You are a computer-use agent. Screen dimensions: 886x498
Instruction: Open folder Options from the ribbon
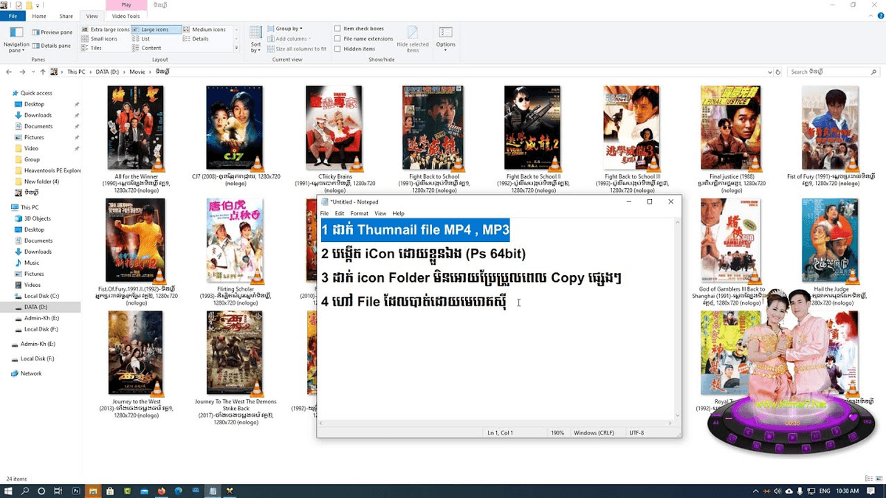pos(446,37)
